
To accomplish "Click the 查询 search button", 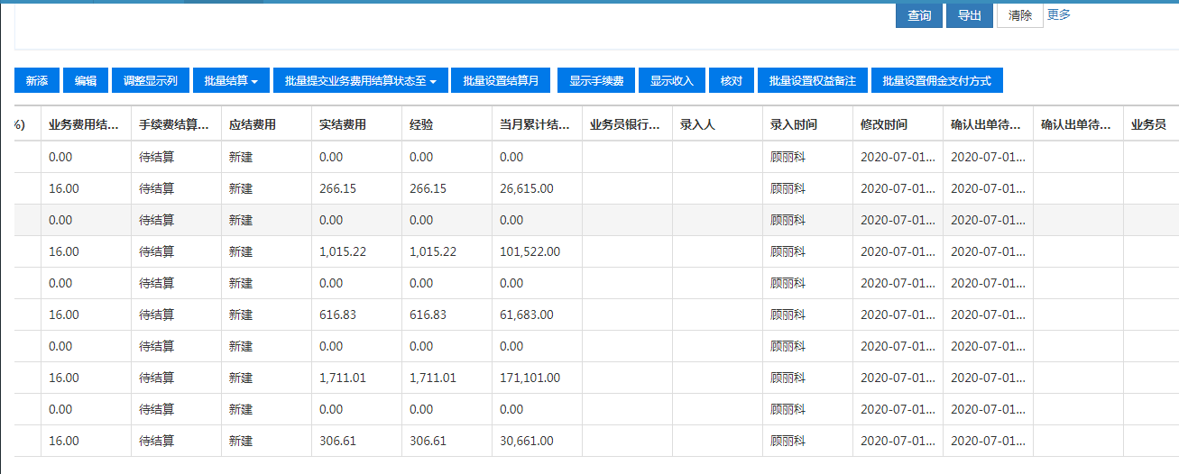I will coord(919,15).
